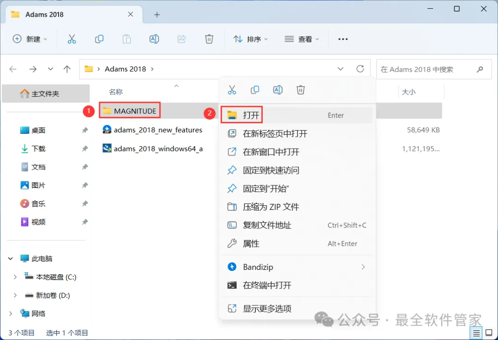Click the Delete trash icon in the toolbar
Screen dimensions: 498x340
(x=209, y=39)
